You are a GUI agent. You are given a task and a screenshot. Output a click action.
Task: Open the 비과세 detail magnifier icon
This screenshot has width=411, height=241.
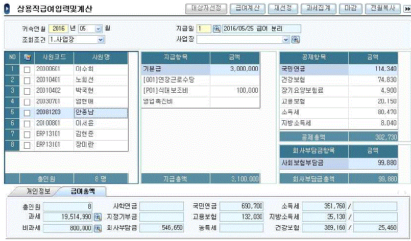(x=98, y=228)
